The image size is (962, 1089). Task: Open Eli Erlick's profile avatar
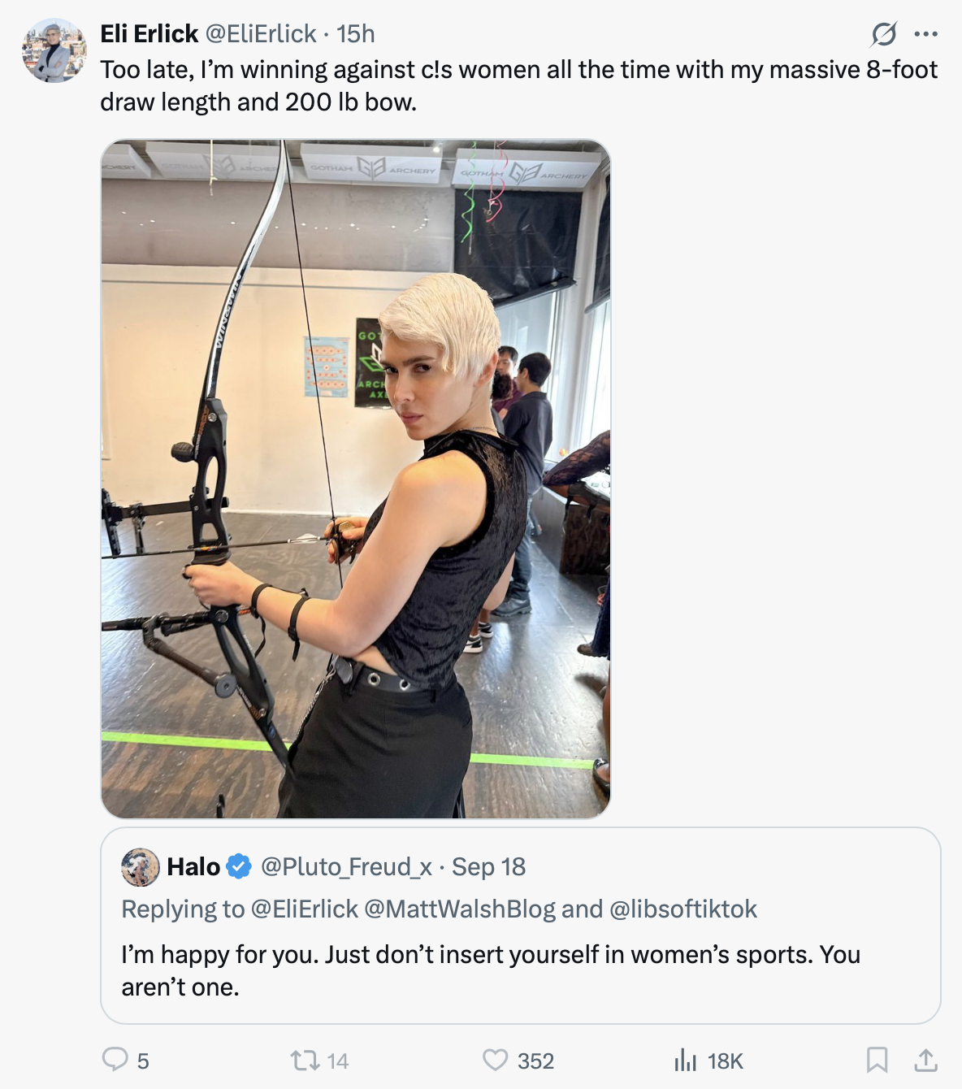coord(54,51)
